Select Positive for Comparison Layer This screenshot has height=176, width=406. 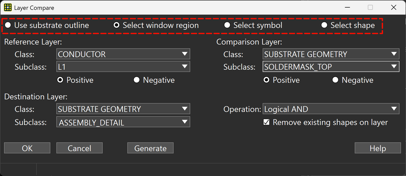(x=266, y=80)
